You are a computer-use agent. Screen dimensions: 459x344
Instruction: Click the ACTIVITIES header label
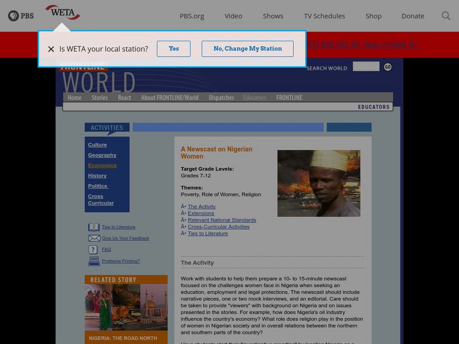click(x=107, y=127)
